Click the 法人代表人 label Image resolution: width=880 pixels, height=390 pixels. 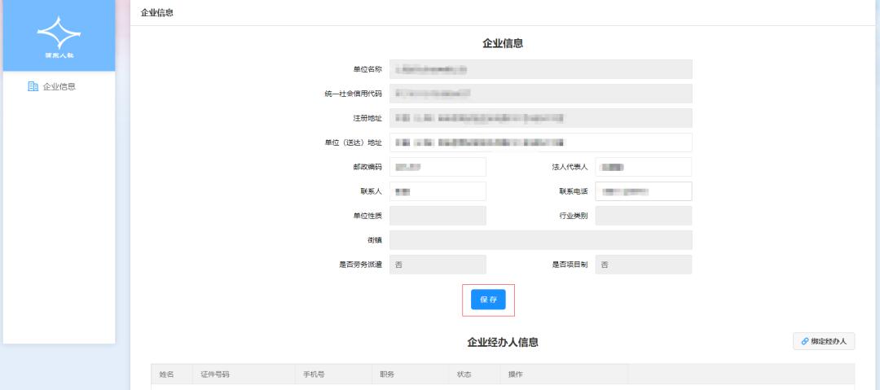[570, 167]
